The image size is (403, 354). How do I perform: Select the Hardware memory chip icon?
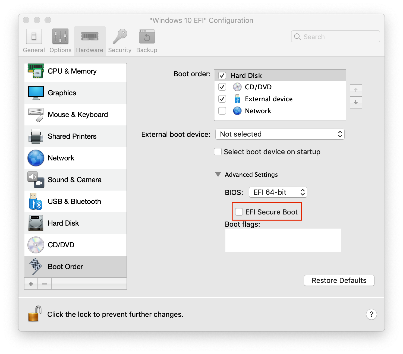90,36
